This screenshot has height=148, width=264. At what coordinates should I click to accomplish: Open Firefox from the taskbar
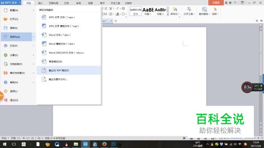[104, 144]
